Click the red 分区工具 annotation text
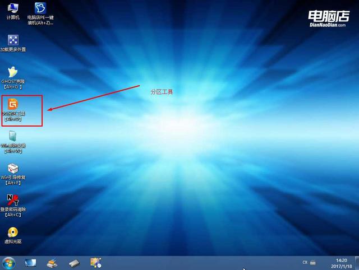This screenshot has width=359, height=270. [162, 92]
